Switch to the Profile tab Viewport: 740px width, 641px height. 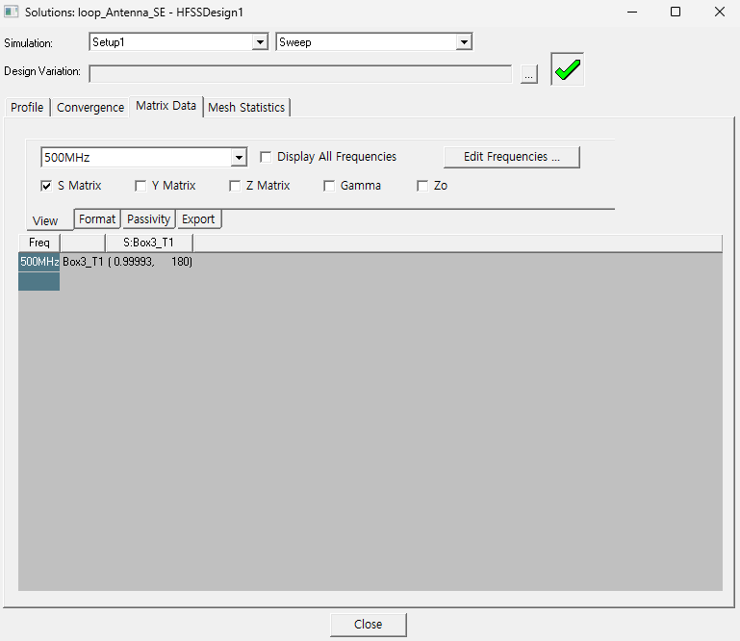[x=27, y=108]
